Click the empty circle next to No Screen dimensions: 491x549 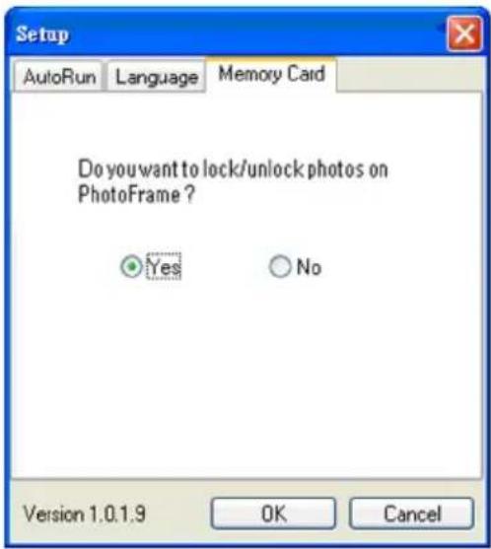pyautogui.click(x=280, y=267)
